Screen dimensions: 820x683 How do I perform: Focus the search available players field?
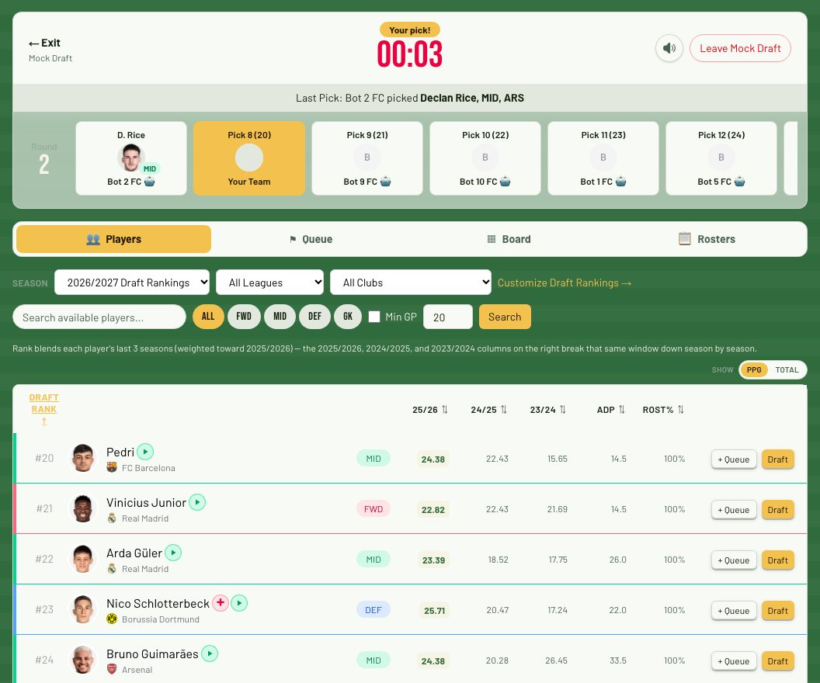pyautogui.click(x=99, y=317)
